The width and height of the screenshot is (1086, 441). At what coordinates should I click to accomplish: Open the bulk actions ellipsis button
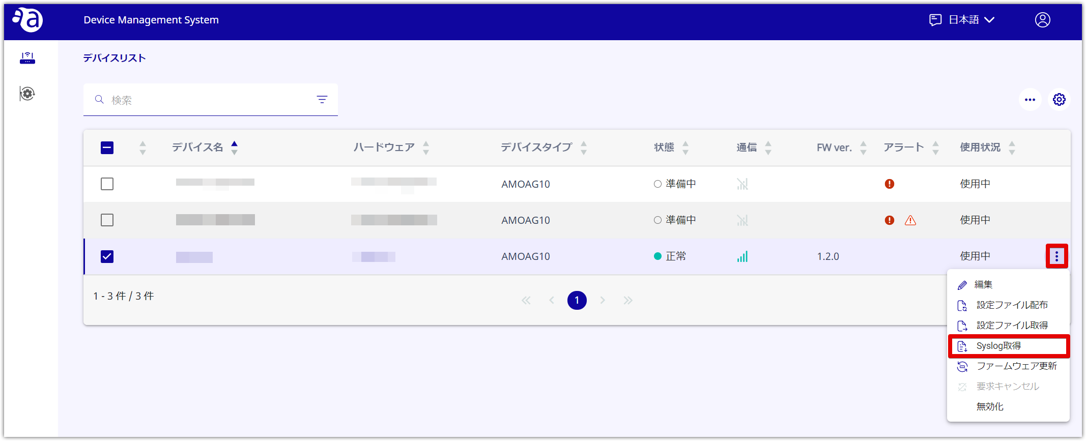tap(1030, 100)
